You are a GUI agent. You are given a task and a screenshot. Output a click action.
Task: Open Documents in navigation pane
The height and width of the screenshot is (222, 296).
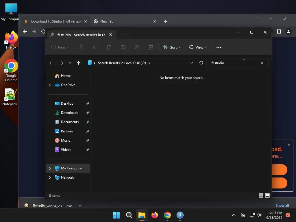point(70,122)
